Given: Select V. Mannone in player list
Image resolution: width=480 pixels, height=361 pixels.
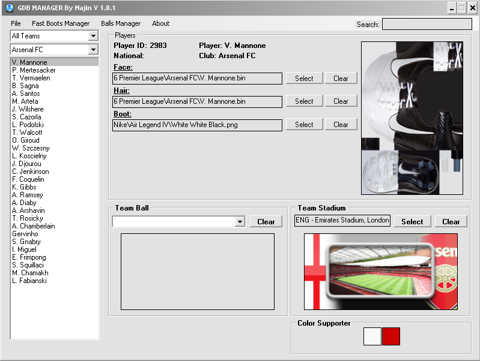Looking at the screenshot, I should tap(55, 62).
